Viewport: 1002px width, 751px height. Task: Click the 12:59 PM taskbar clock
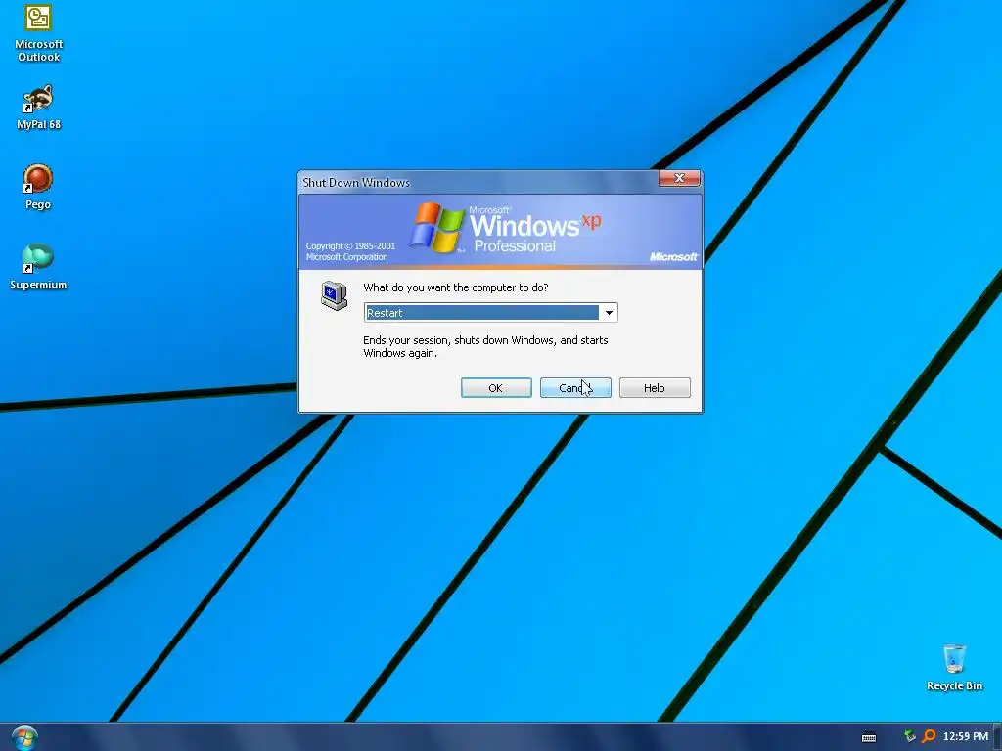(965, 736)
